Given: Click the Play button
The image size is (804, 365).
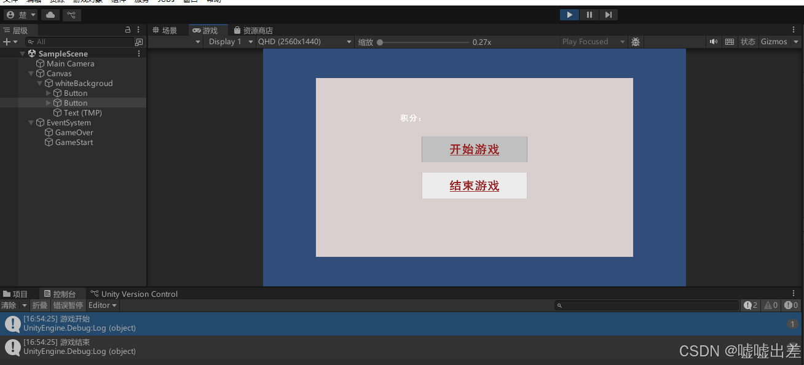Looking at the screenshot, I should tap(569, 15).
